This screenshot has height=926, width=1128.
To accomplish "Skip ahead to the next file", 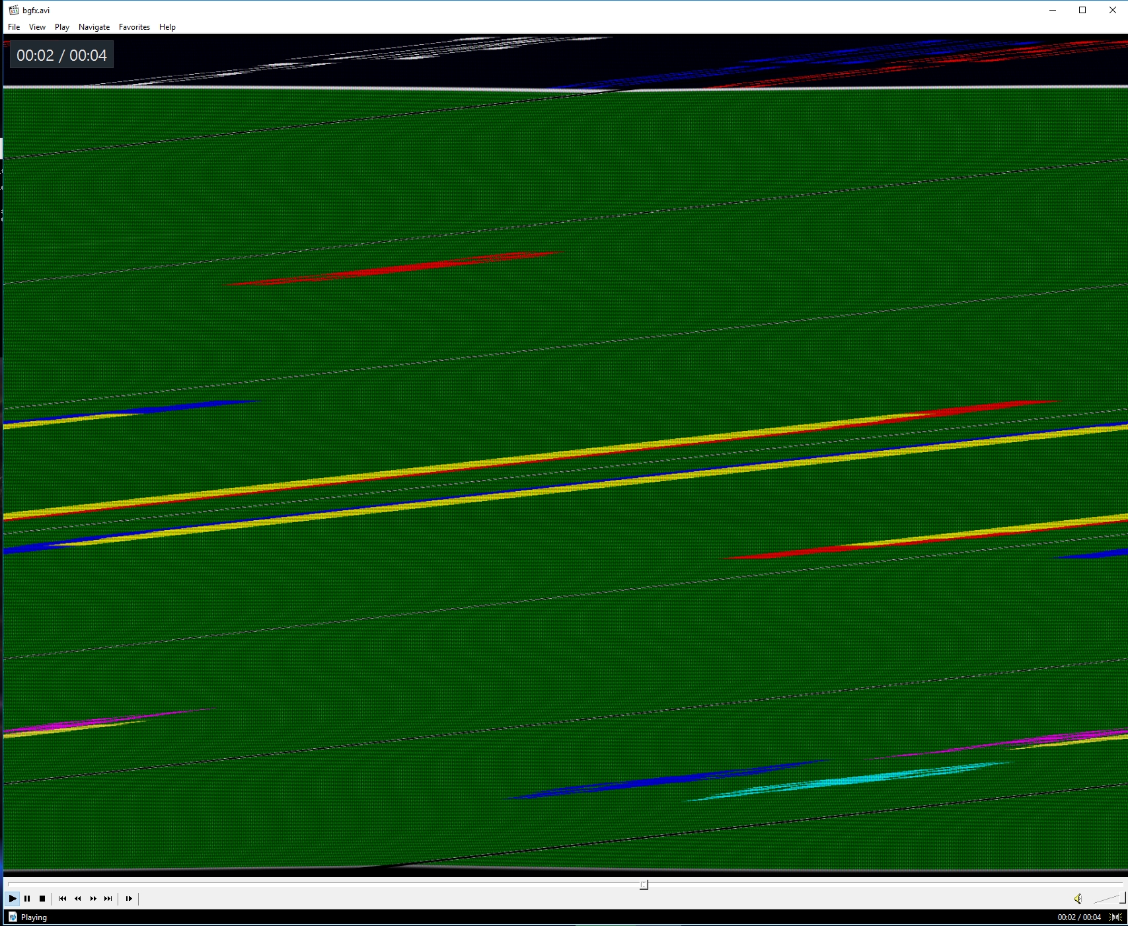I will 108,898.
